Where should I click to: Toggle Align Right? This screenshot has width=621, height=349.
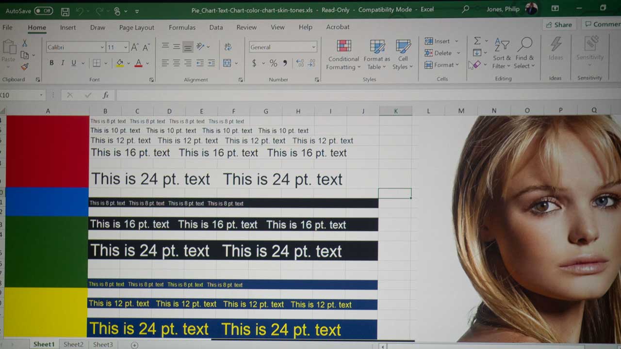pos(188,63)
